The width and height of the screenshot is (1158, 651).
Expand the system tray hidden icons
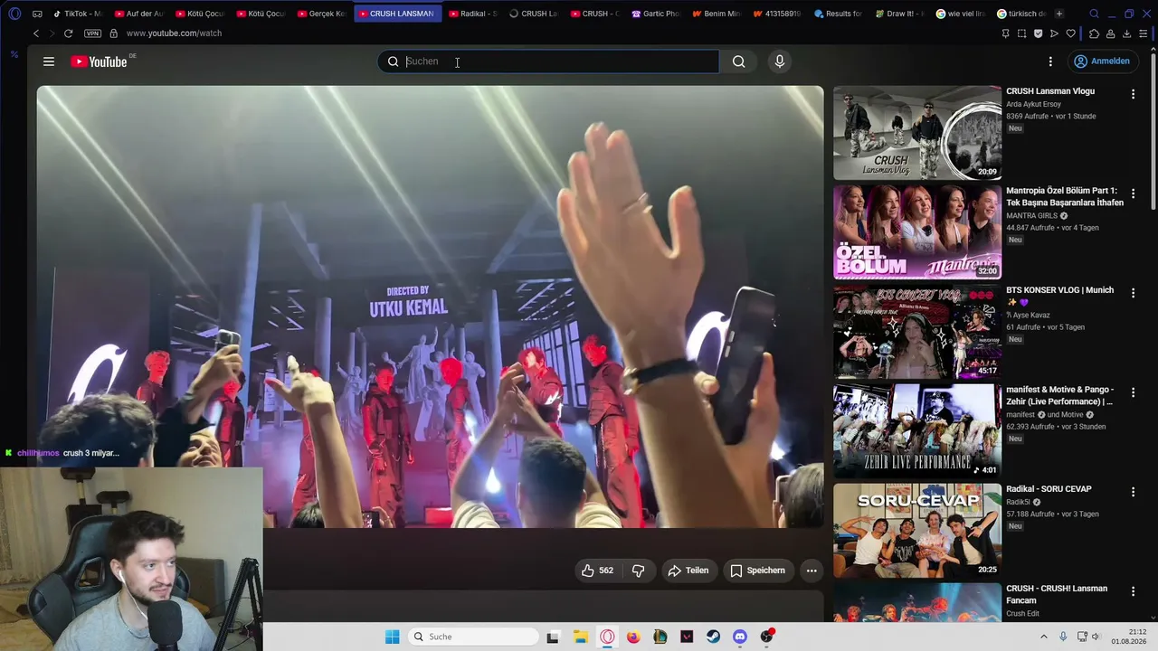1044,637
